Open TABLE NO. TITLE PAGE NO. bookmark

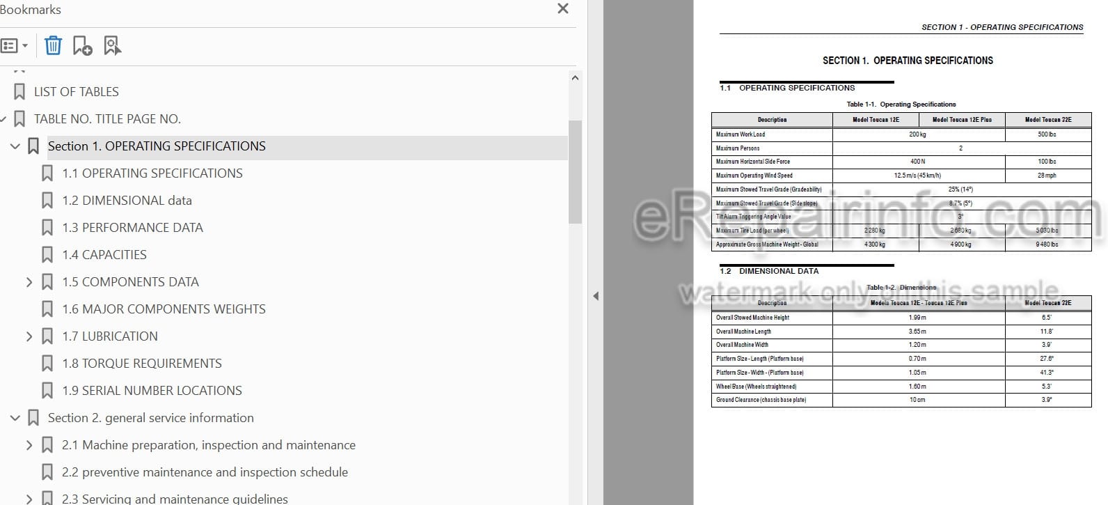point(107,119)
